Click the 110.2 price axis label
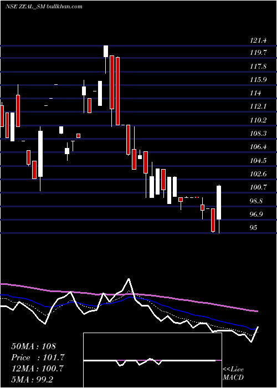The image size is (277, 388). coord(258,120)
